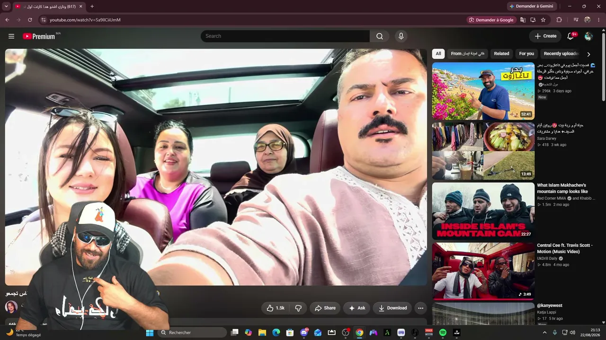Select the Related filter chip

501,54
